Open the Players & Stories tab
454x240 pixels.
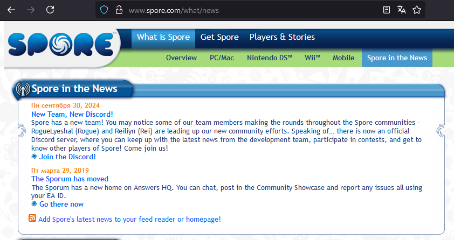(282, 37)
